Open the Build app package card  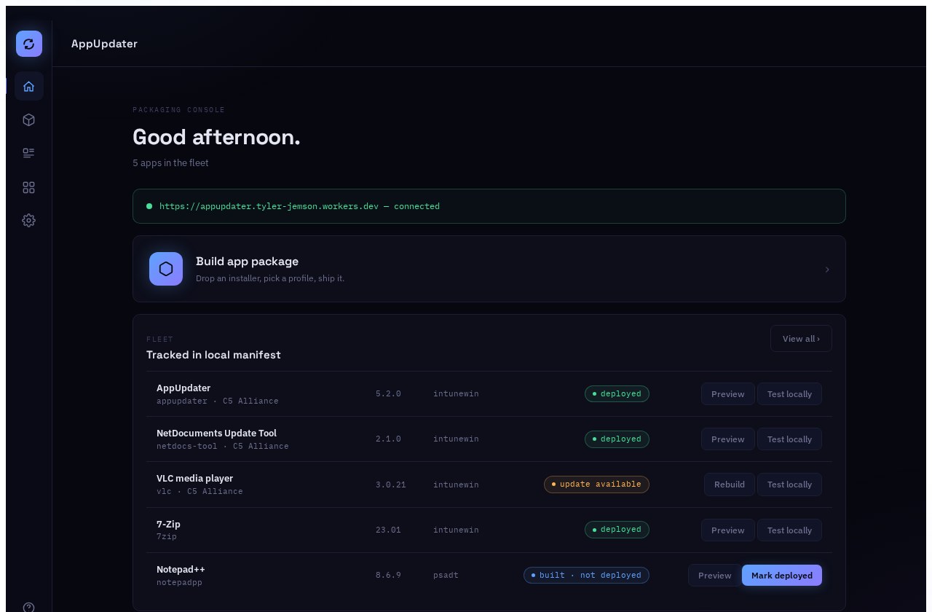click(489, 269)
